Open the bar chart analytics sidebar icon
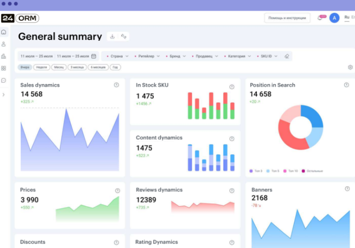 point(4,56)
